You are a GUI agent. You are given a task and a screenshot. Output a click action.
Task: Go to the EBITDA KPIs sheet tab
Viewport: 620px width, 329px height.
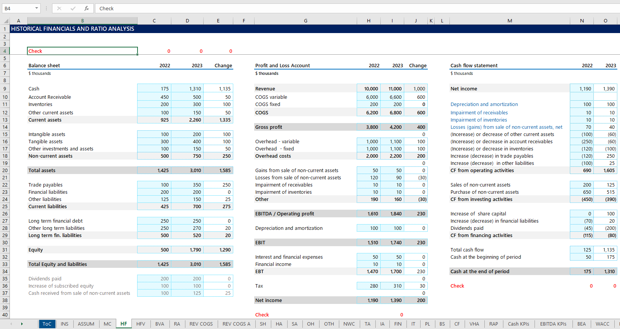553,324
